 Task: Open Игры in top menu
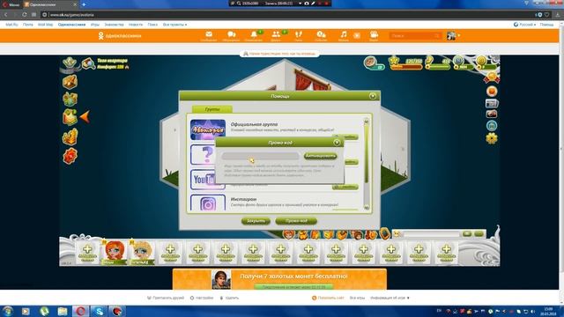(95, 25)
